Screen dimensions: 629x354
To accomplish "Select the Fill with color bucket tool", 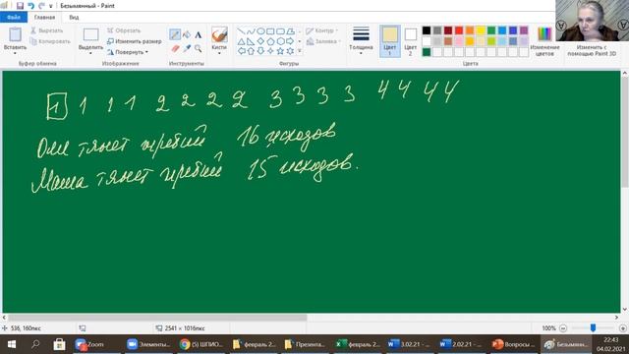I will [x=187, y=34].
